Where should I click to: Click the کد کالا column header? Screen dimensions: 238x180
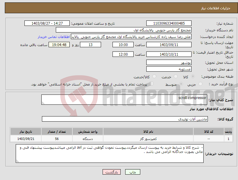pos(208,132)
